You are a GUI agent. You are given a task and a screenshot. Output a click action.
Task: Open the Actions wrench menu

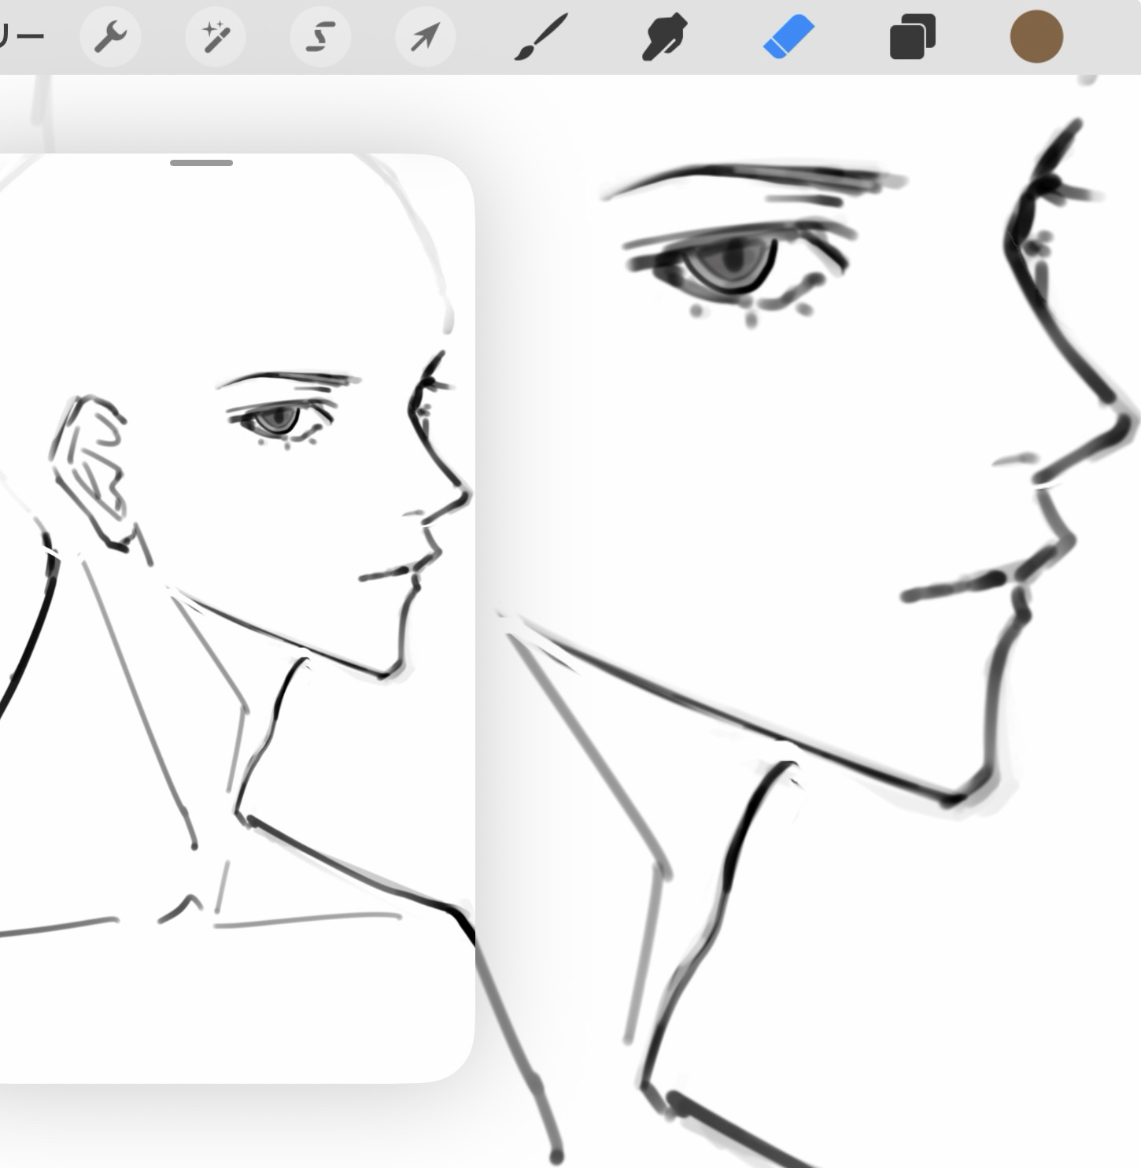point(110,37)
